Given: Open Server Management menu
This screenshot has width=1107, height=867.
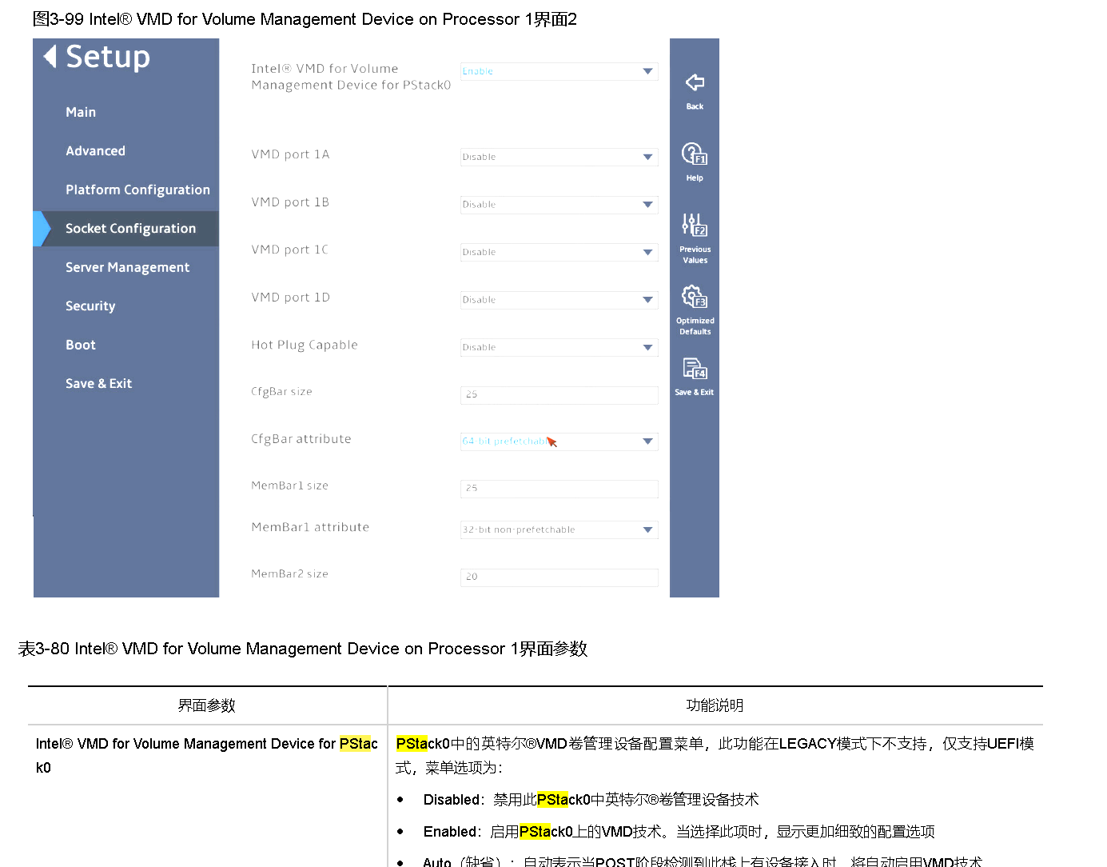Looking at the screenshot, I should [127, 267].
